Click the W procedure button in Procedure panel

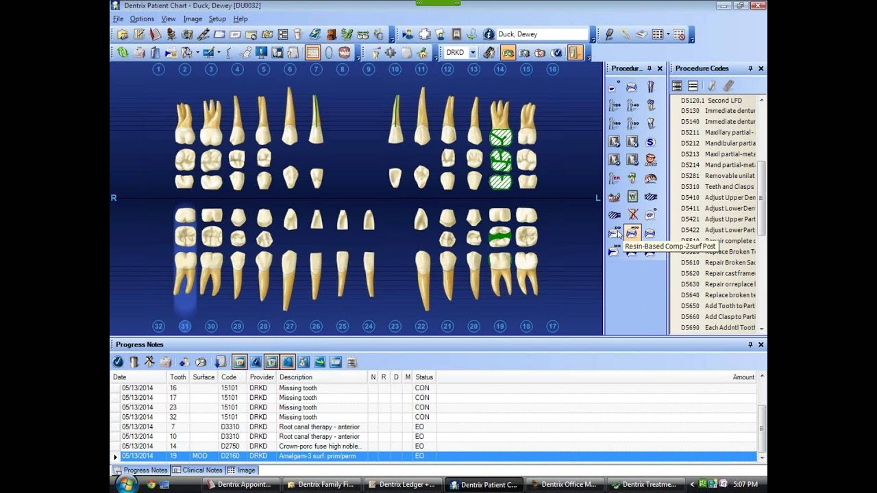click(632, 197)
